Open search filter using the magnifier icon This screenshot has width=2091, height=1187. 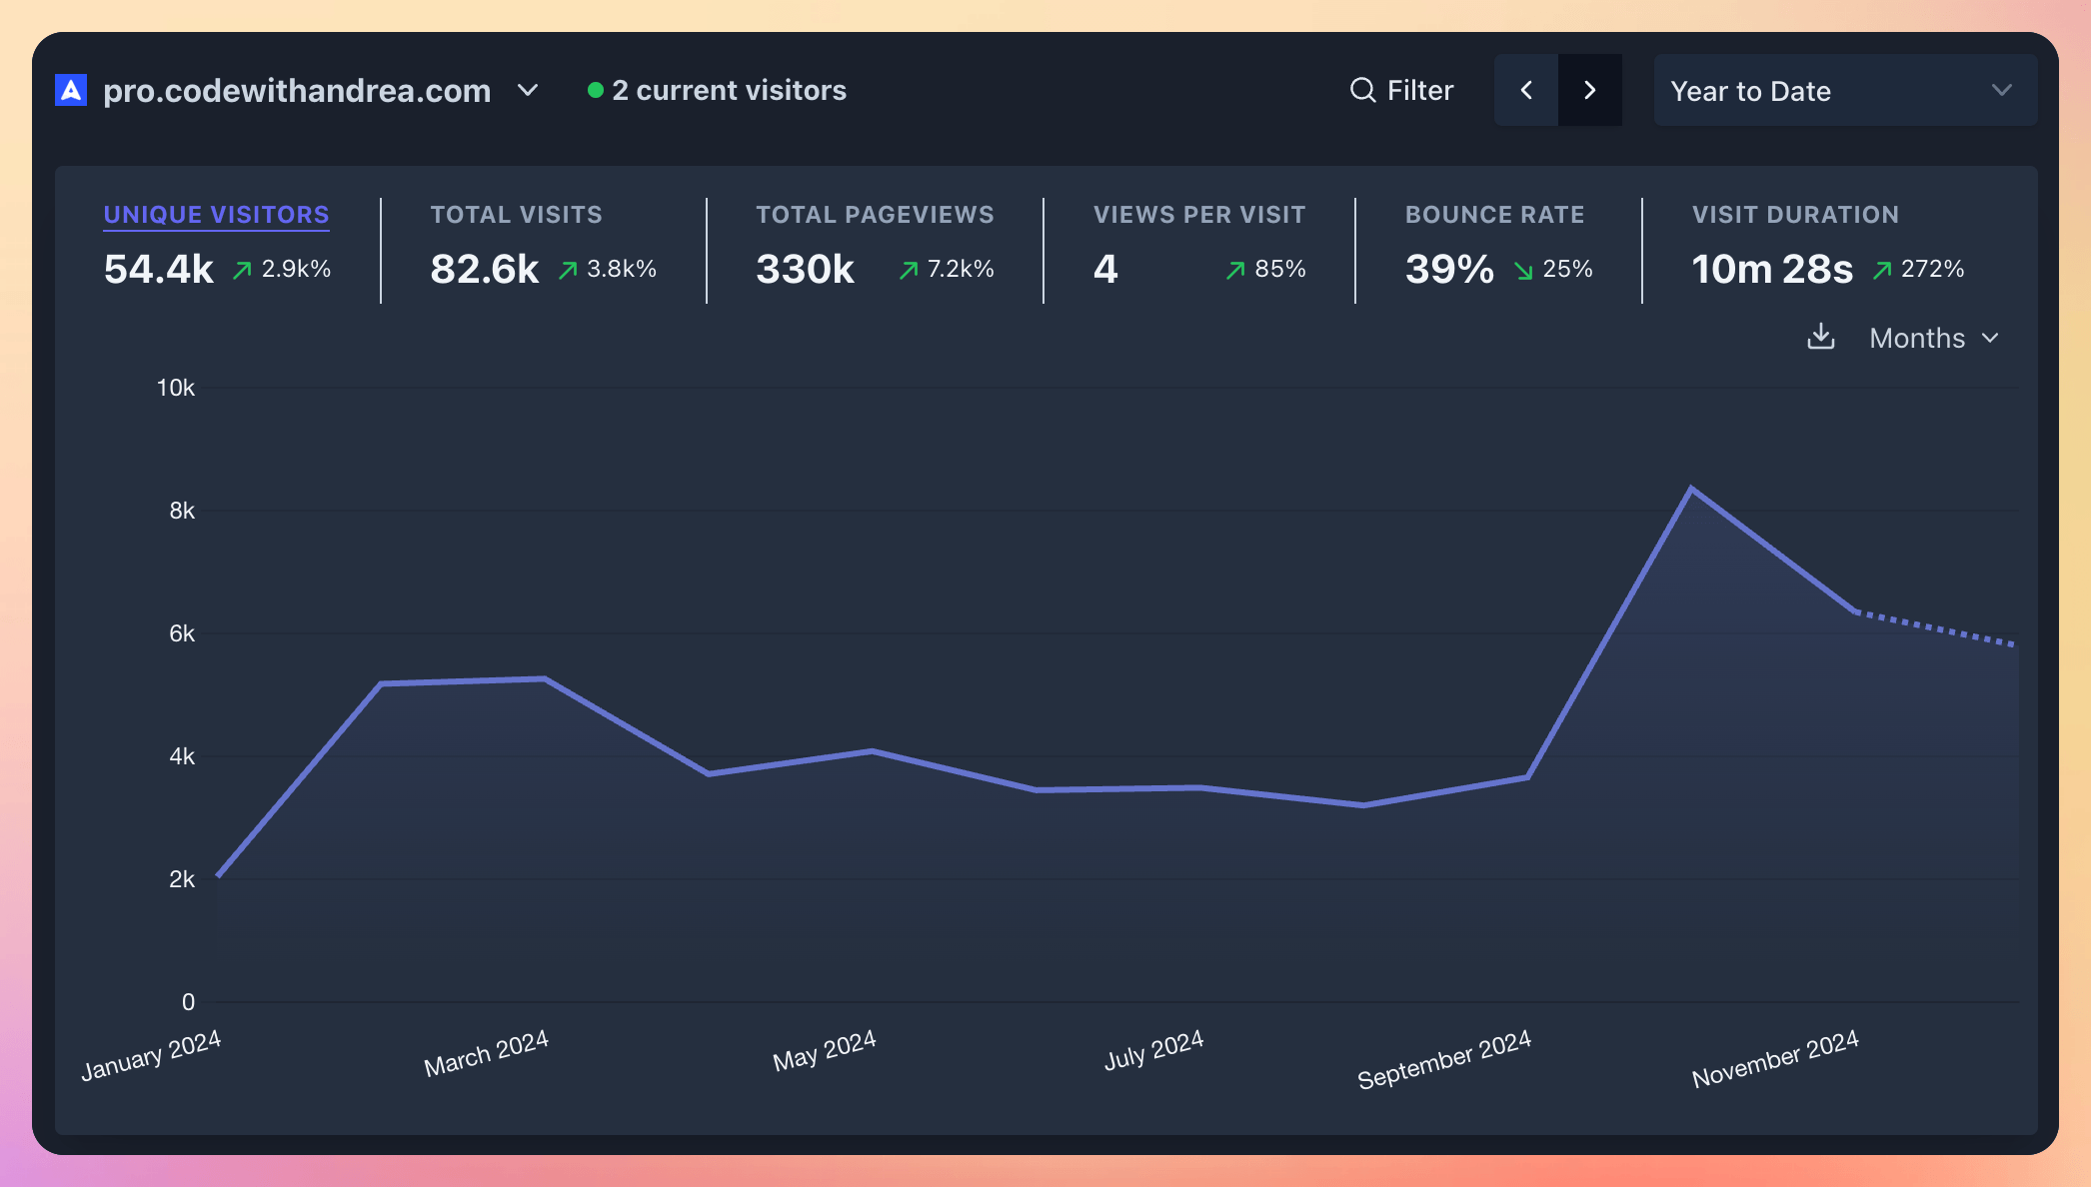click(x=1361, y=90)
